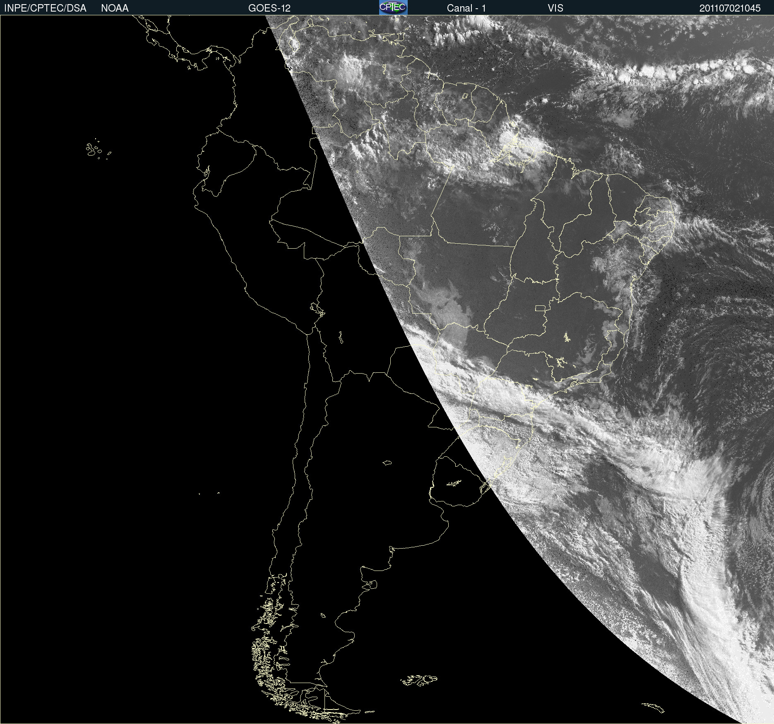Click the GOES-12 satellite label
The width and height of the screenshot is (774, 724).
tap(269, 8)
